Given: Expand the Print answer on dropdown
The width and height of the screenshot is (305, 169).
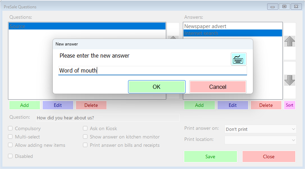Looking at the screenshot, I should tap(260, 129).
